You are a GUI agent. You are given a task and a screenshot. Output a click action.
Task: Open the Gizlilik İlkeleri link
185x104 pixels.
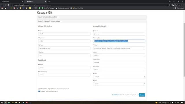click(116, 95)
